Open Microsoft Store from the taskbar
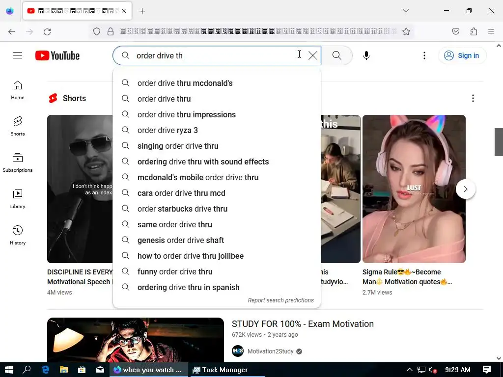 pyautogui.click(x=82, y=370)
